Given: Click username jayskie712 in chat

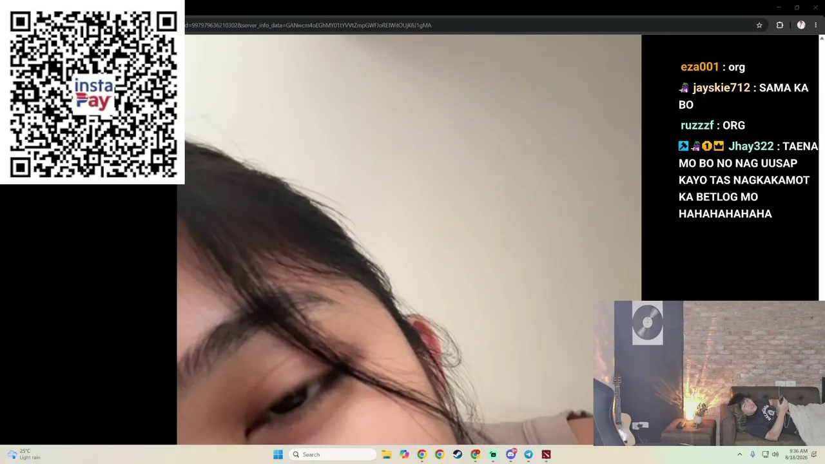Looking at the screenshot, I should 721,88.
